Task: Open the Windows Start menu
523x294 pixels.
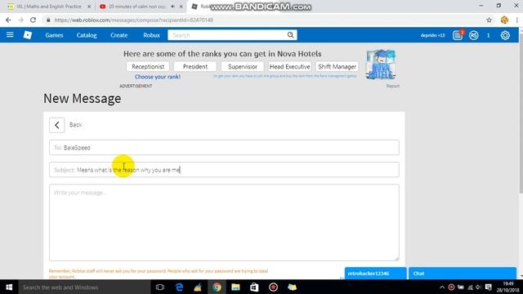Action: point(9,287)
